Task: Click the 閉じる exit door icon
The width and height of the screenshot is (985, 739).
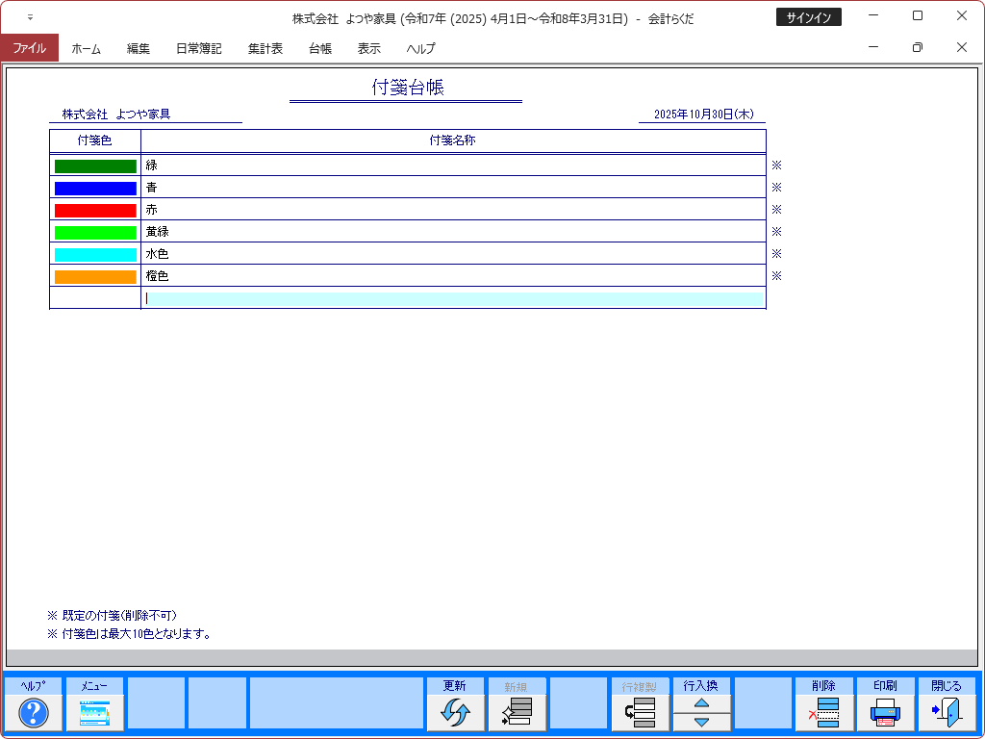Action: (x=947, y=713)
